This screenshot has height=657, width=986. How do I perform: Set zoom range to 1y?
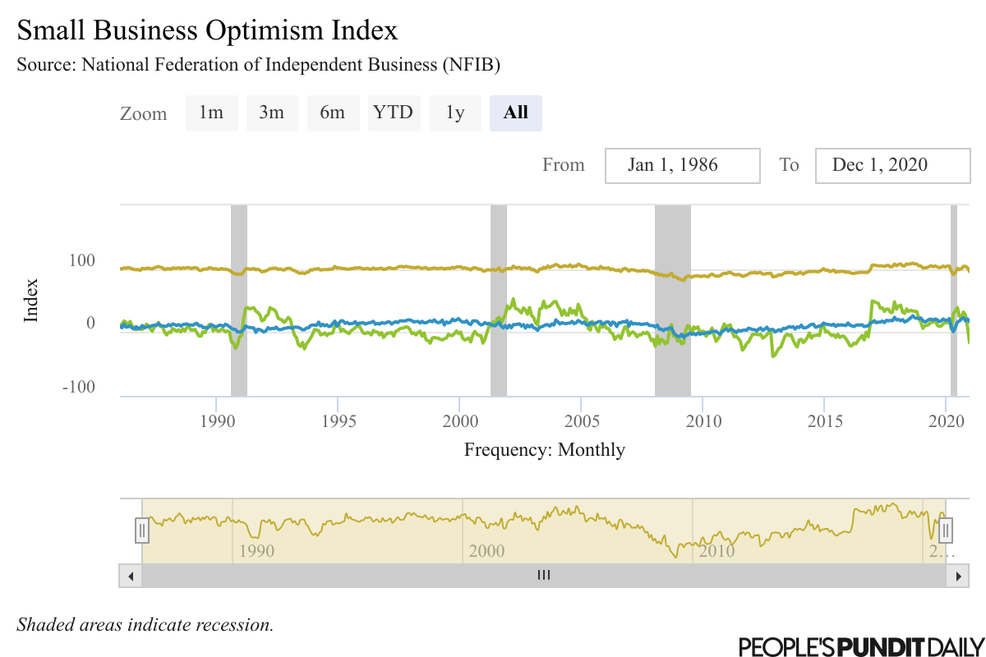coord(454,113)
